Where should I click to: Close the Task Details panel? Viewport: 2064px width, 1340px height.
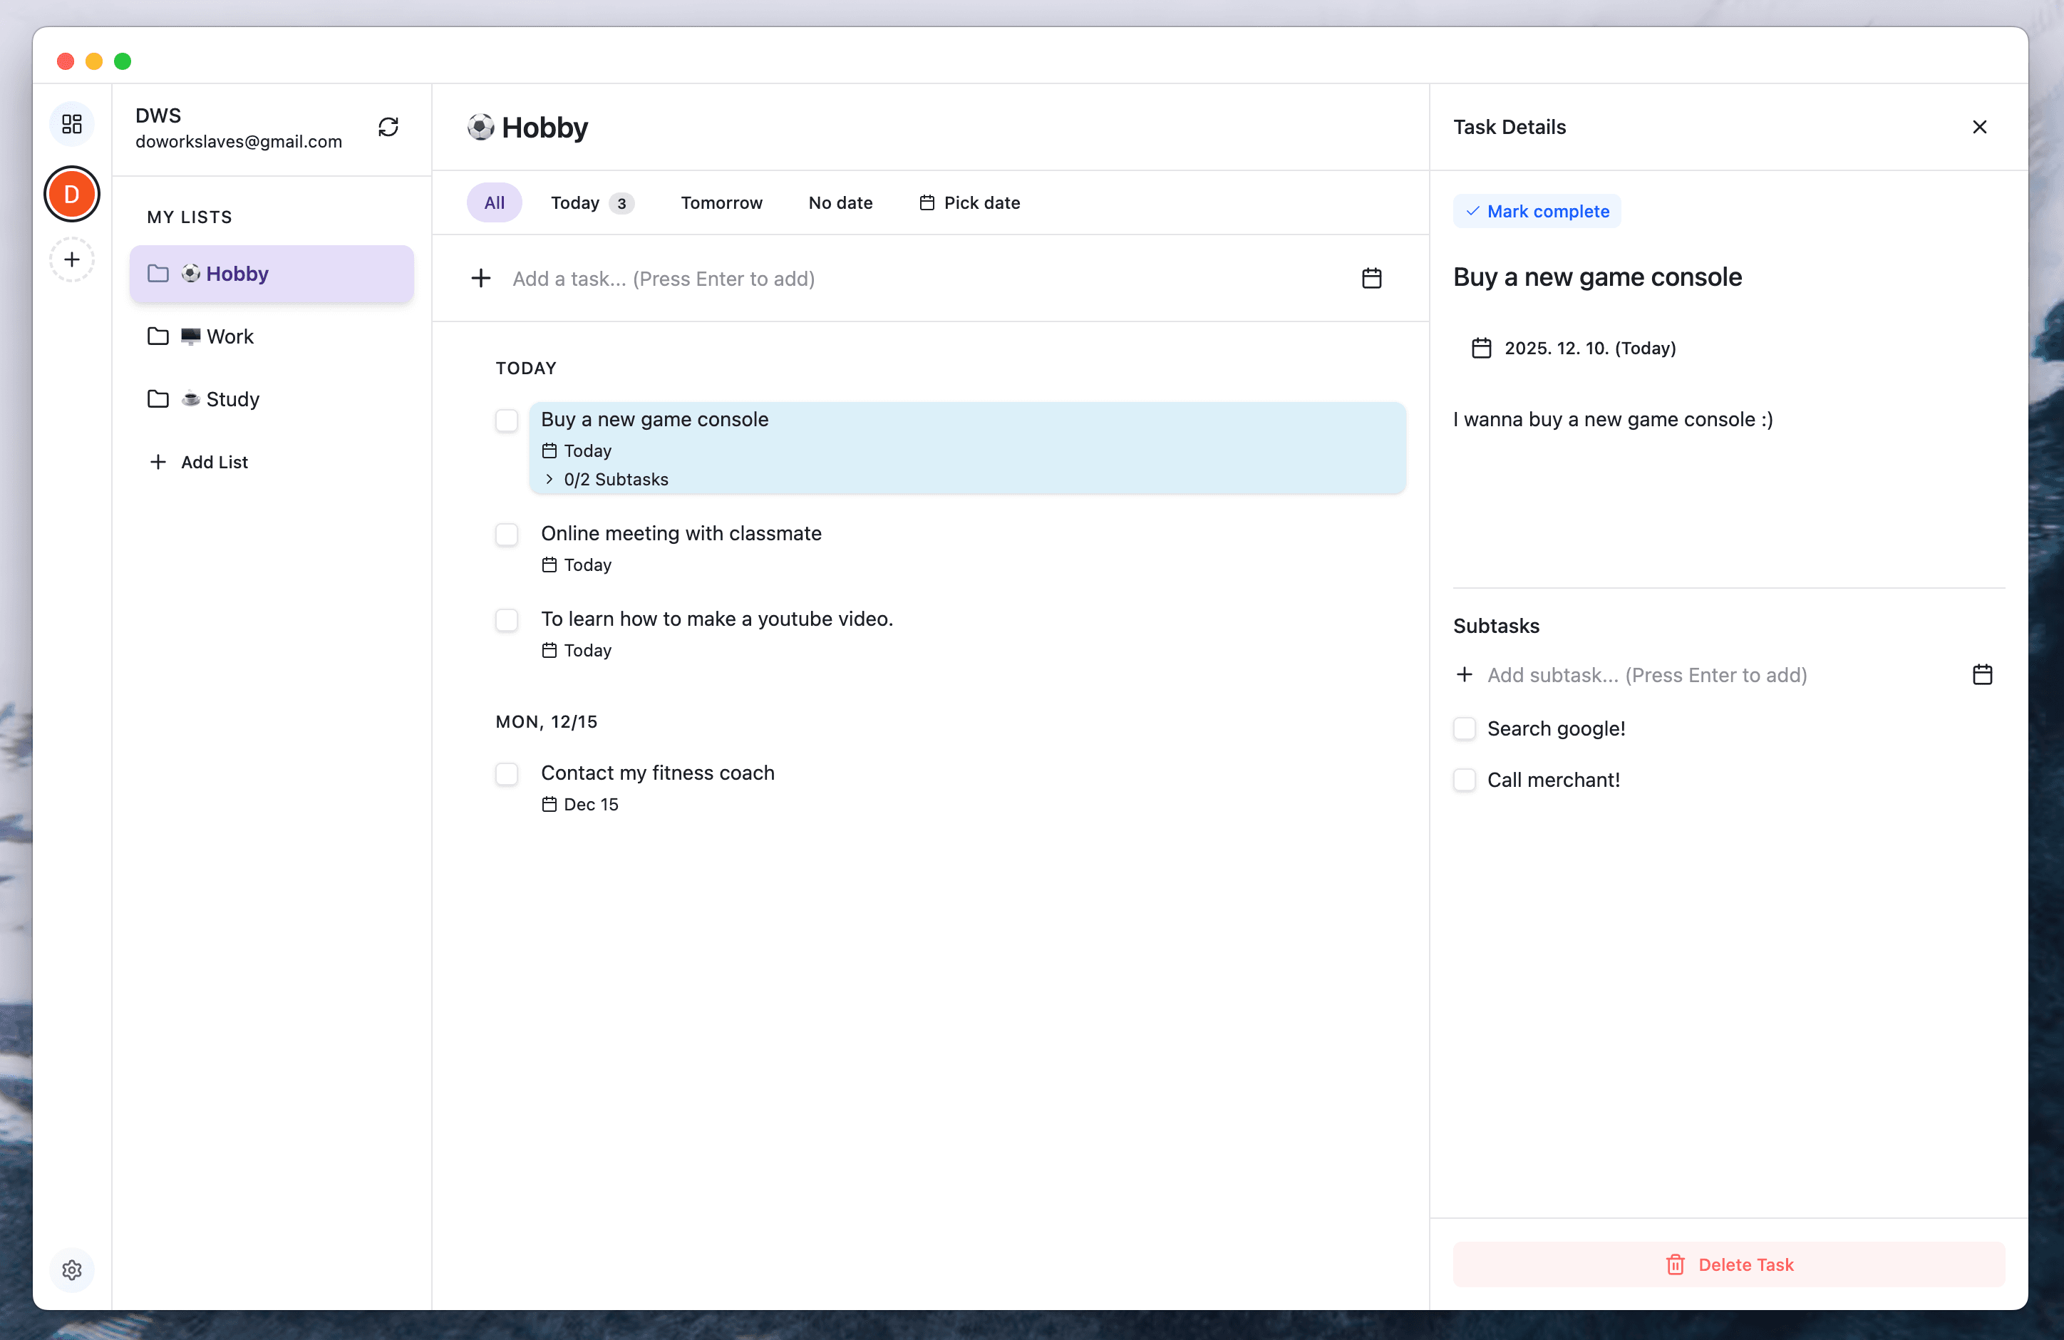(x=1980, y=127)
